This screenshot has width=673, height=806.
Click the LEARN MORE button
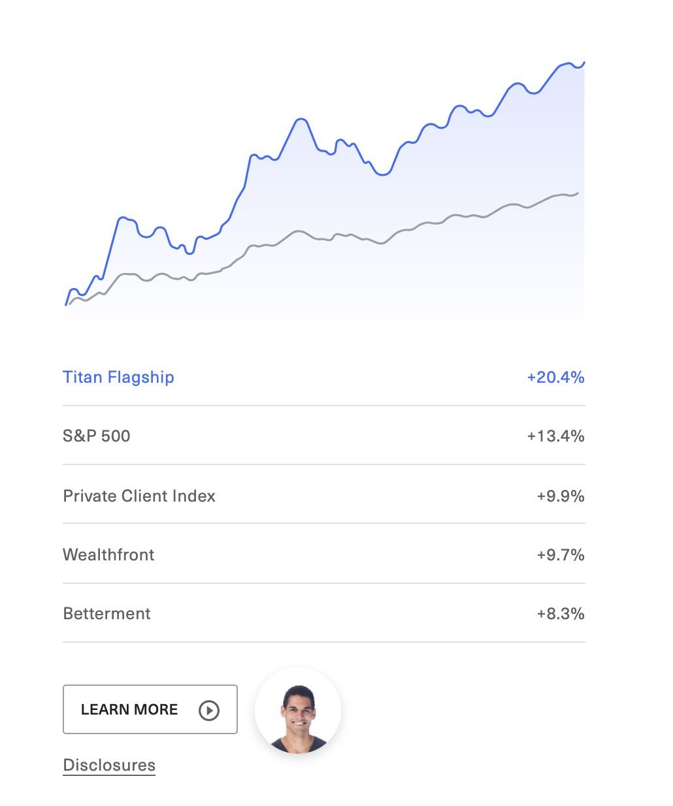tap(150, 709)
